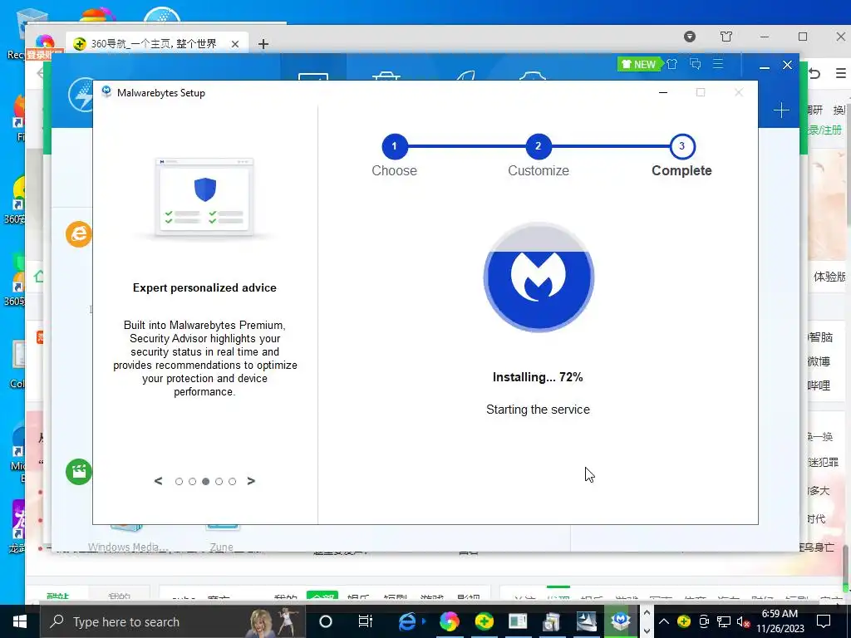Click the round dropdown icon in browser title bar
The width and height of the screenshot is (851, 638).
(x=690, y=37)
